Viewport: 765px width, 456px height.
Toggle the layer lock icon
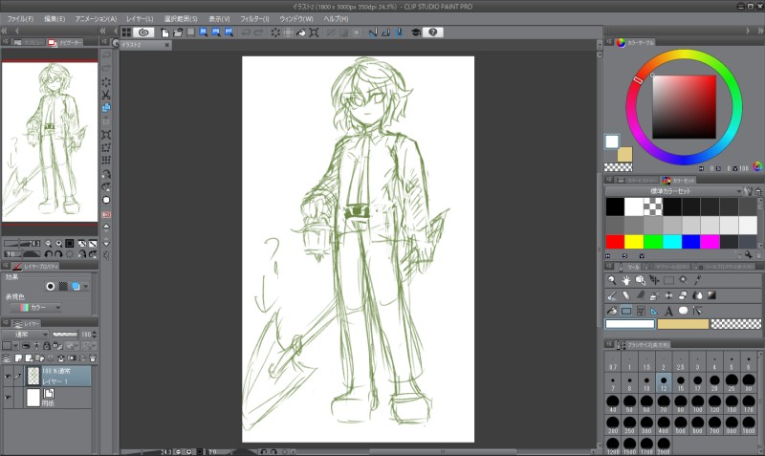pyautogui.click(x=49, y=345)
